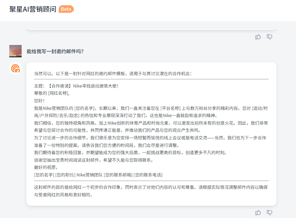Click the closing note starting 这封邮件的目的是

click(151, 191)
